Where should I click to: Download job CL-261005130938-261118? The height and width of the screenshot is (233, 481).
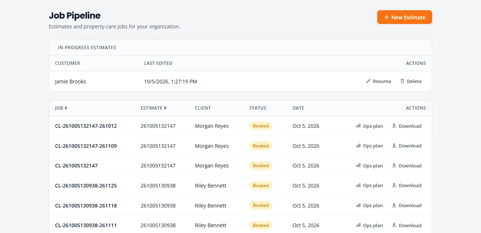point(406,205)
